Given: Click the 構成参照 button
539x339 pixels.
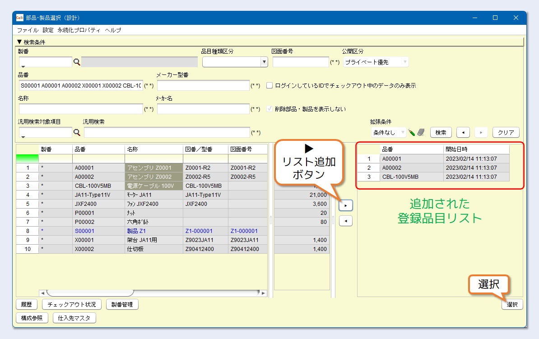Looking at the screenshot, I should pos(32,318).
